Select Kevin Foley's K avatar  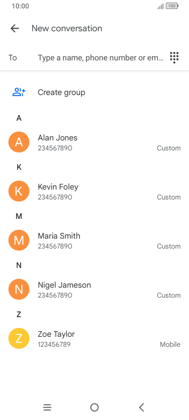pyautogui.click(x=19, y=191)
